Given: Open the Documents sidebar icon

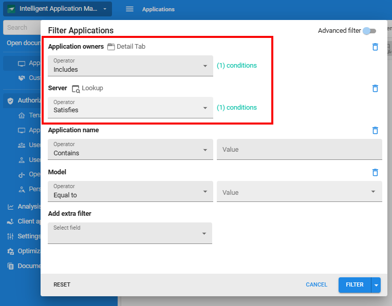Looking at the screenshot, I should (x=10, y=266).
